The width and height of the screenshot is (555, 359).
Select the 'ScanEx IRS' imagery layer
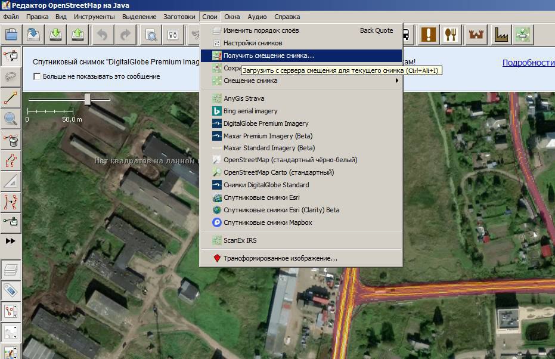[x=302, y=240]
